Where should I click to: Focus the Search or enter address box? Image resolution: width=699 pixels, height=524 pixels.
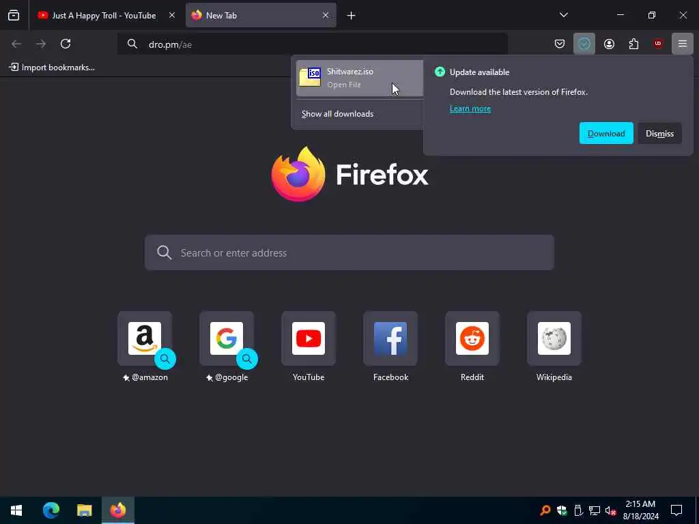[x=349, y=252]
